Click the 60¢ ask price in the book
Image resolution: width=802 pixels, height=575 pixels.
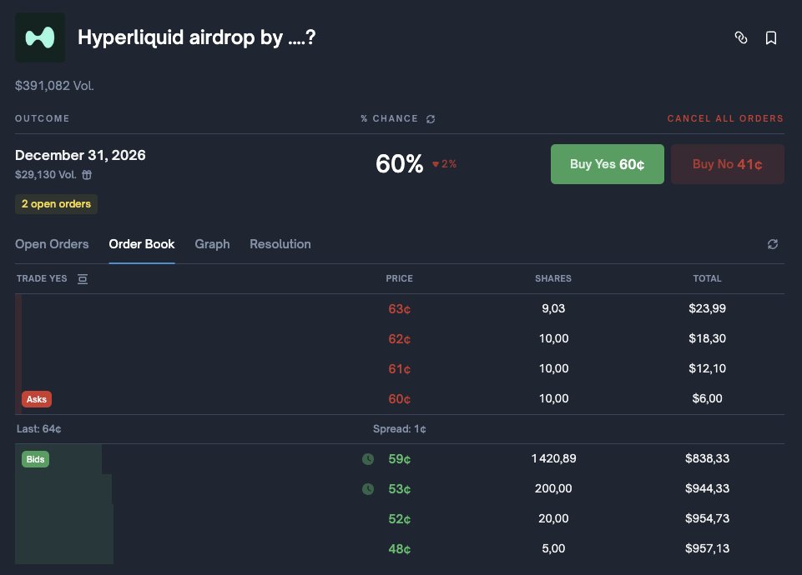400,399
